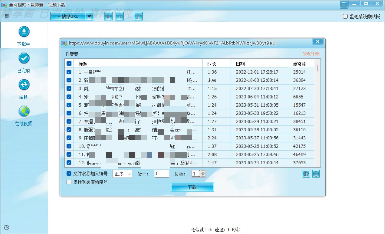The width and height of the screenshot is (385, 234).
Task: Increase the 位数 stepper value
Action: point(203,172)
